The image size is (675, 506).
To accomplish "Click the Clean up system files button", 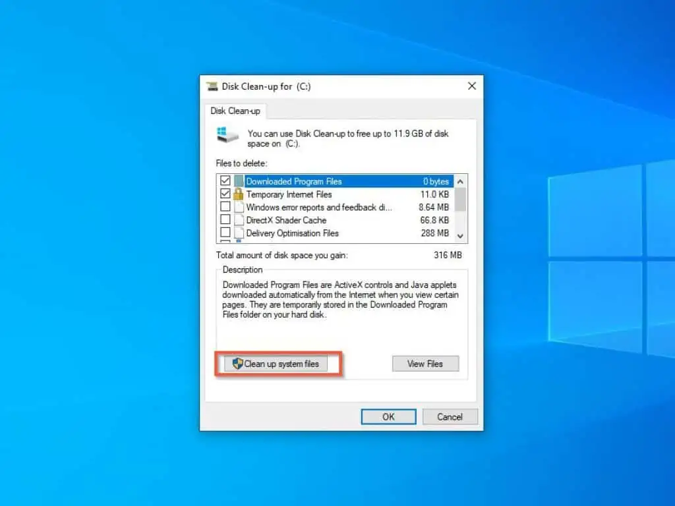I will click(x=276, y=364).
